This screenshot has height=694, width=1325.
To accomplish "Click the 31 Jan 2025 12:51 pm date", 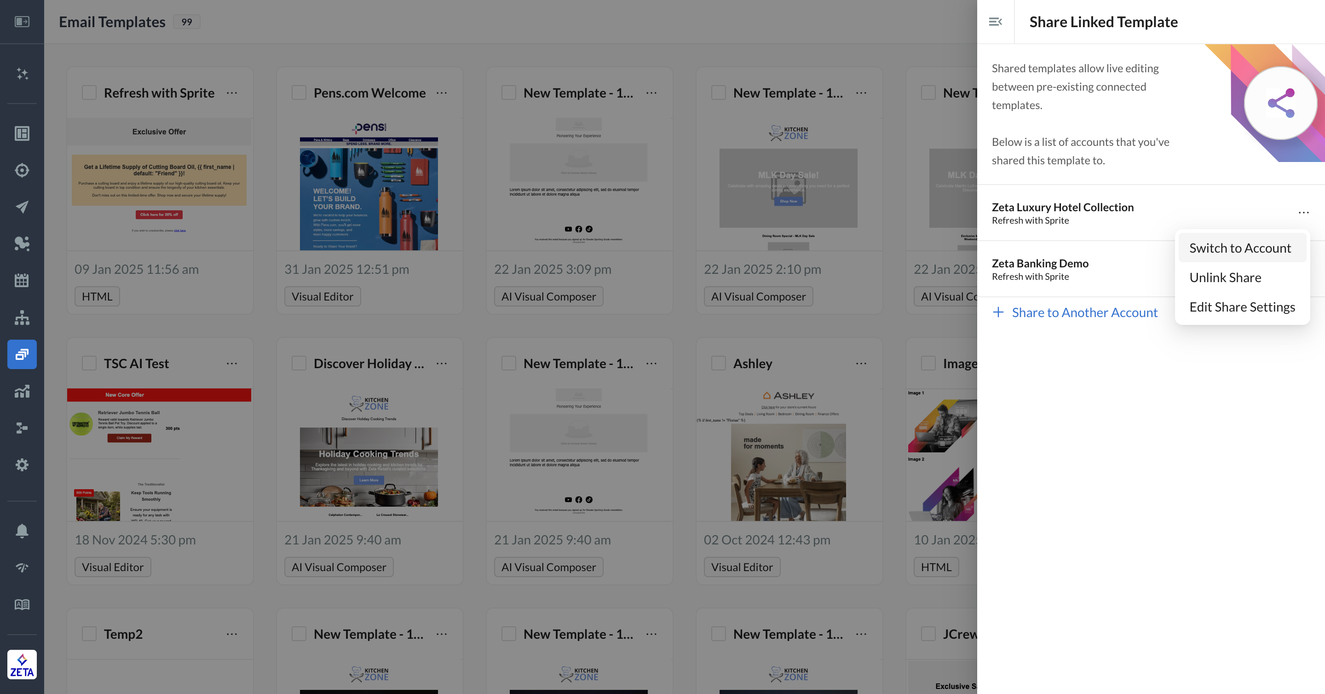I will pyautogui.click(x=347, y=269).
